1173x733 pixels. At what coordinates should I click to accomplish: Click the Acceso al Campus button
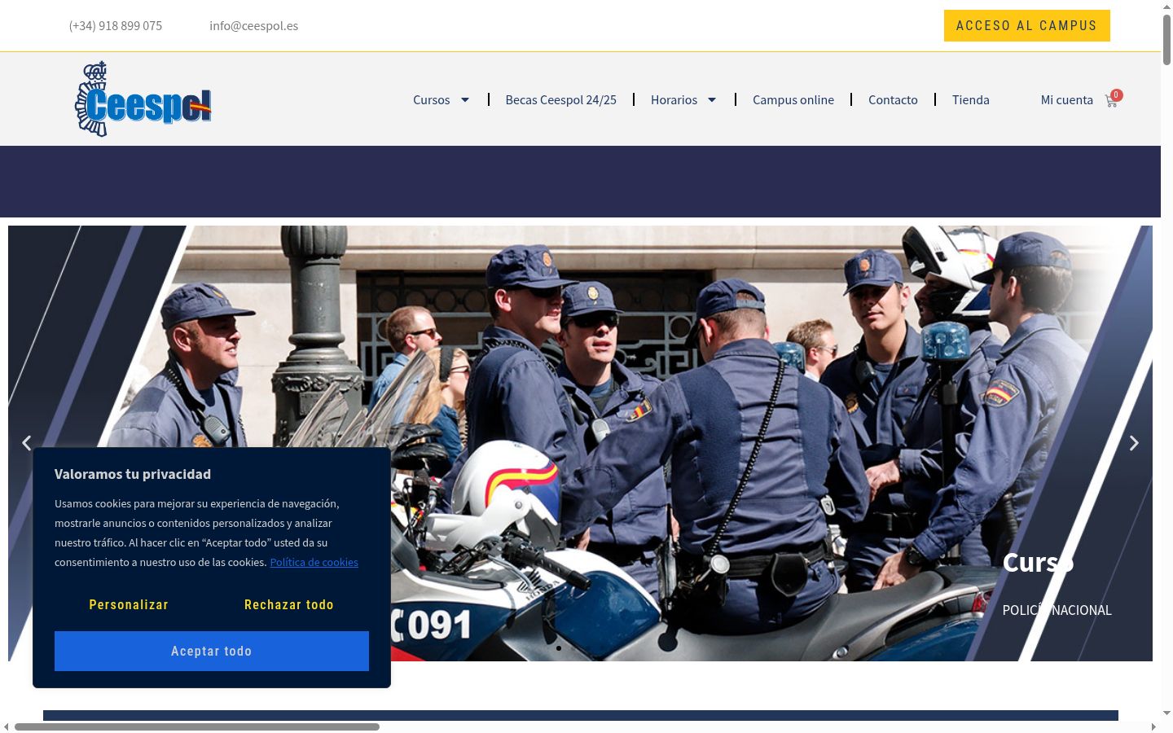tap(1027, 25)
